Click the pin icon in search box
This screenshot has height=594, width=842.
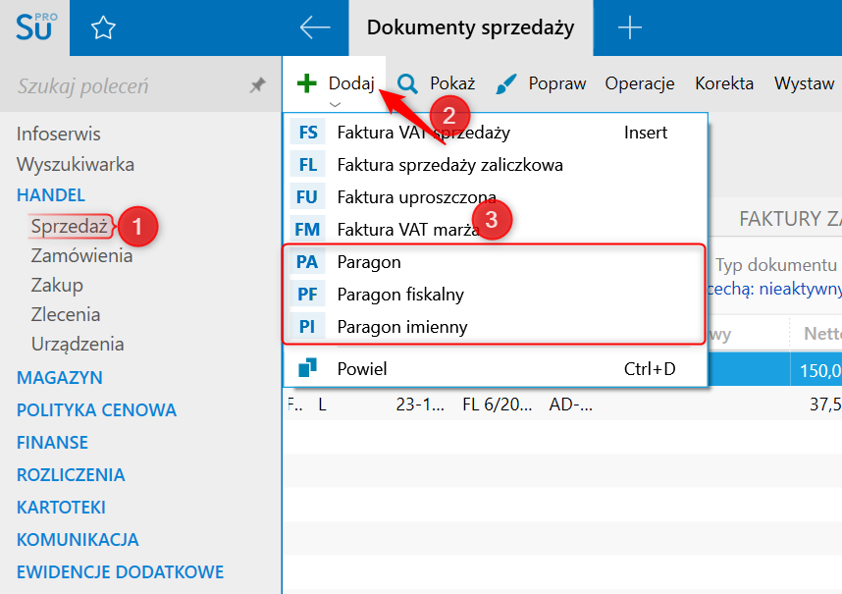[257, 86]
